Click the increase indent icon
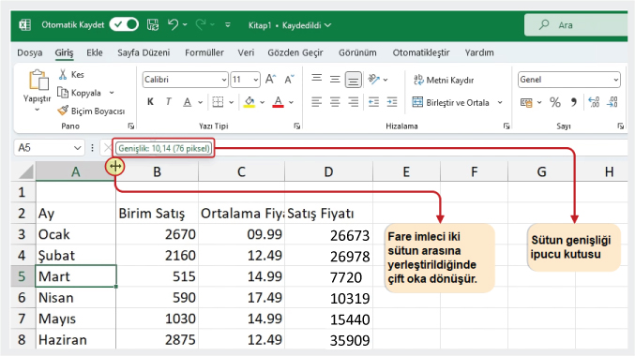This screenshot has width=635, height=356. [x=392, y=102]
